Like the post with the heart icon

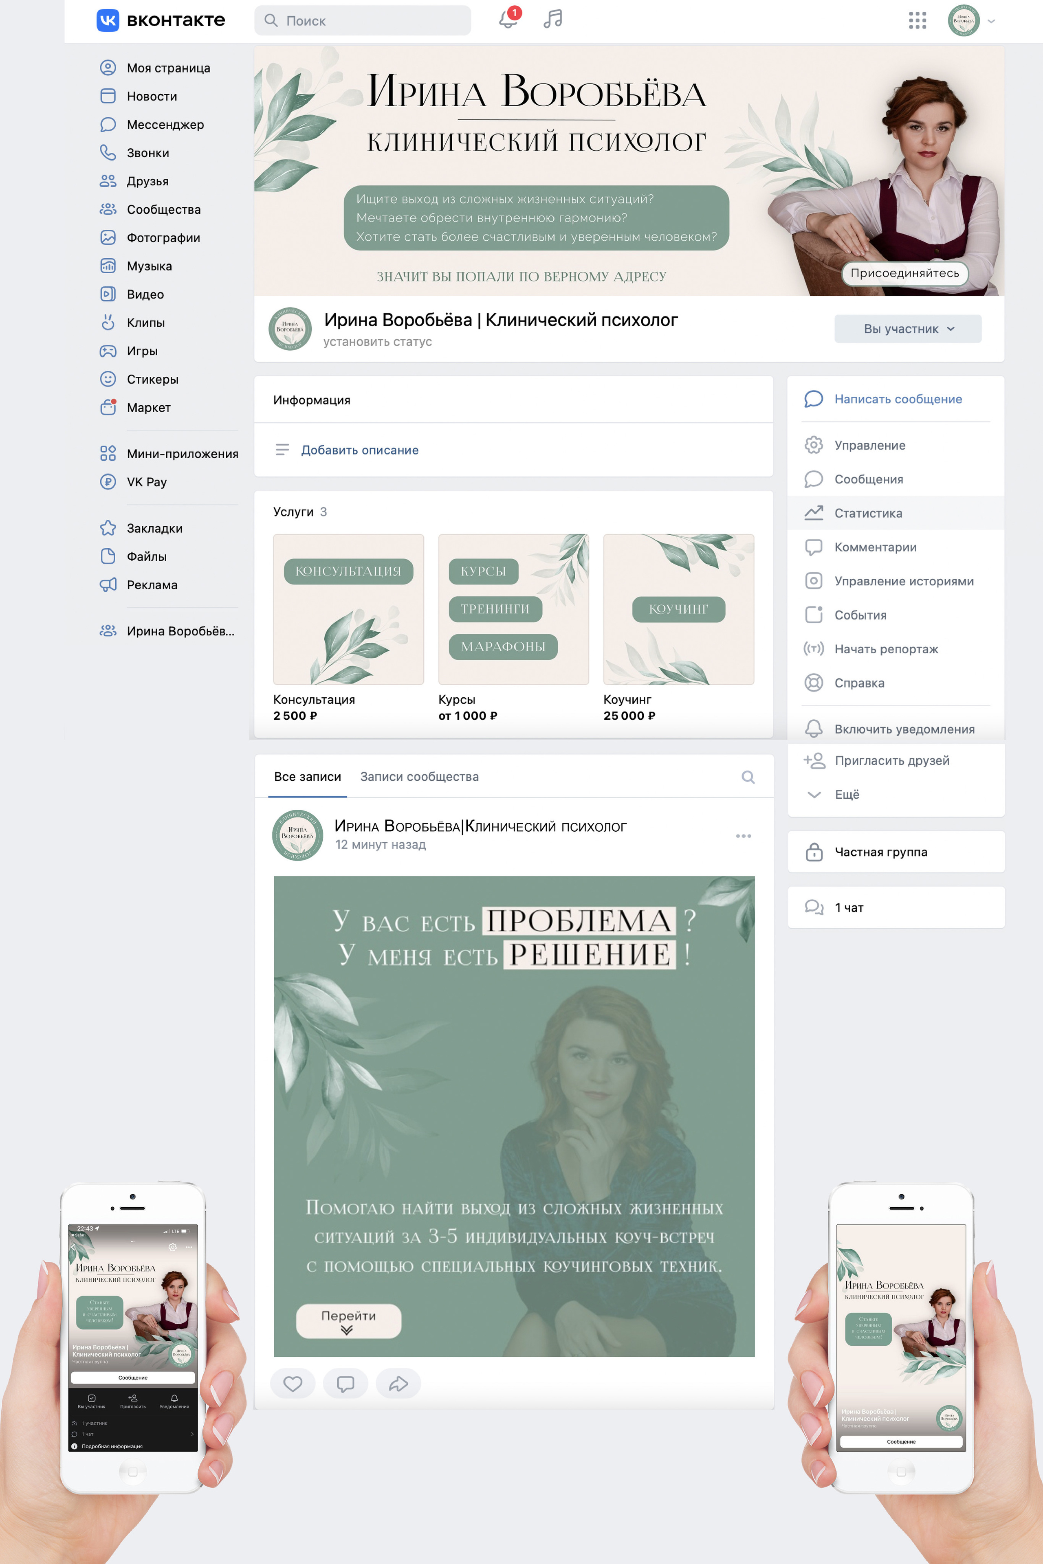click(x=293, y=1384)
